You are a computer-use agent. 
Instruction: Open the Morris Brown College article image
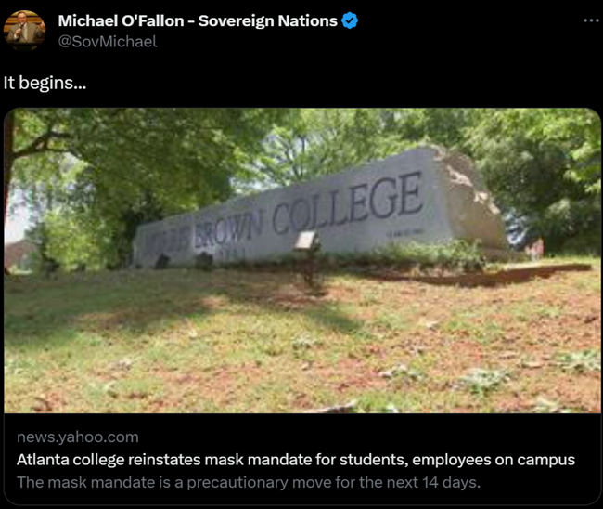302,261
